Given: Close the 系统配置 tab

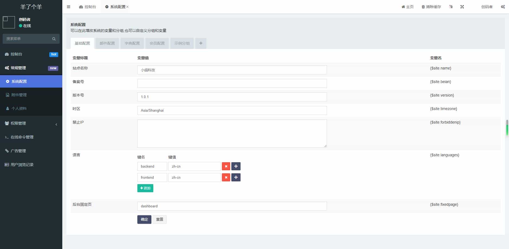Looking at the screenshot, I should (x=127, y=7).
